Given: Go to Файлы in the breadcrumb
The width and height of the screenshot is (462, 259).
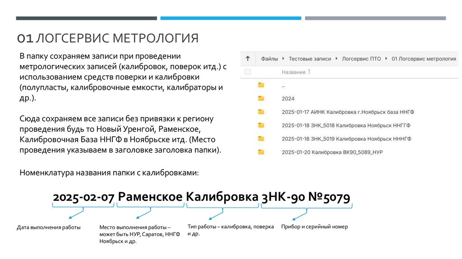Looking at the screenshot, I should pos(269,59).
